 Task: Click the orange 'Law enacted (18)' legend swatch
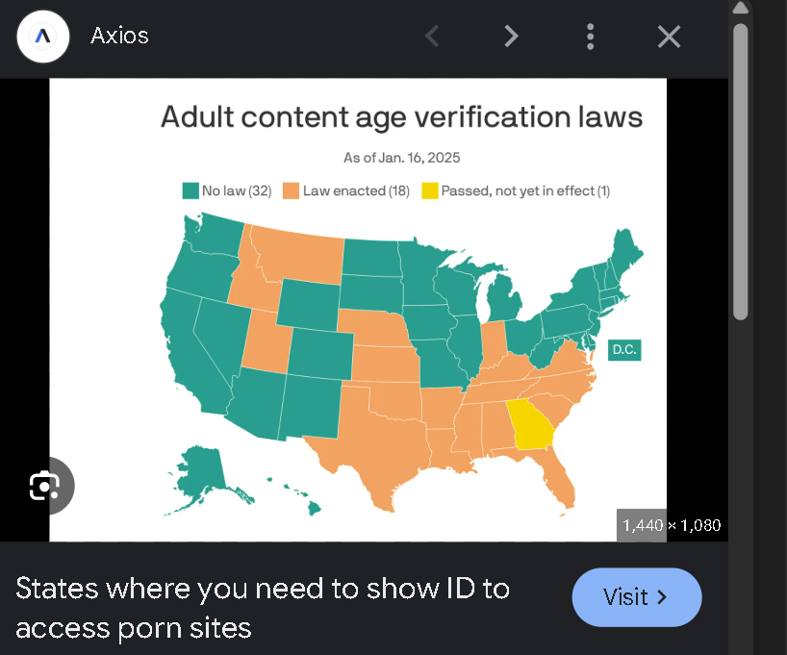[292, 191]
